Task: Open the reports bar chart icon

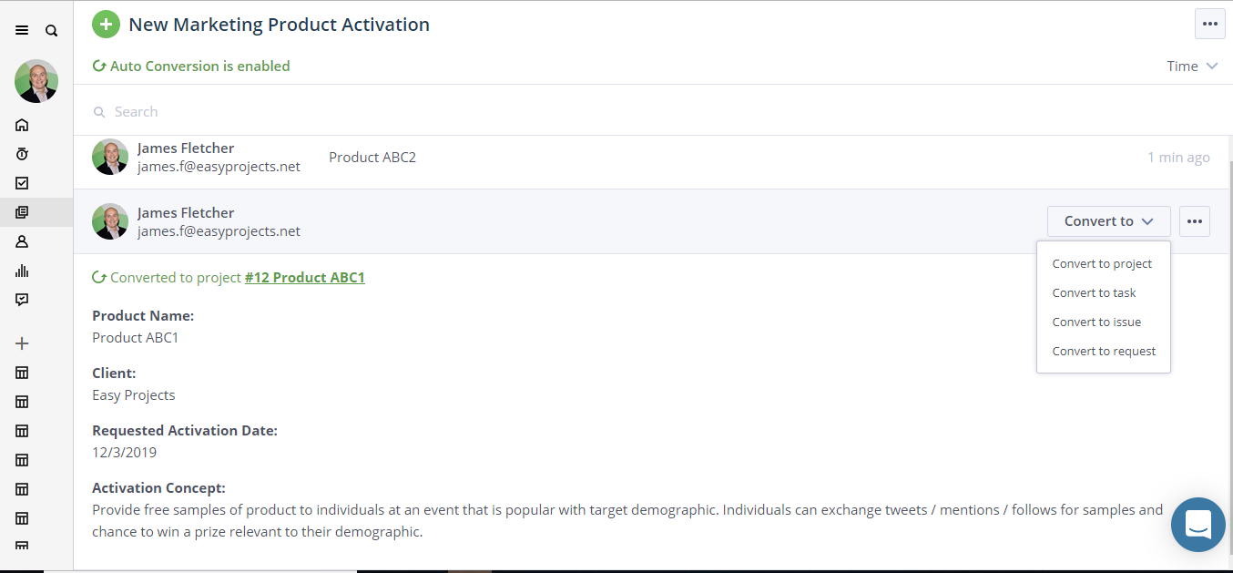Action: pos(22,271)
